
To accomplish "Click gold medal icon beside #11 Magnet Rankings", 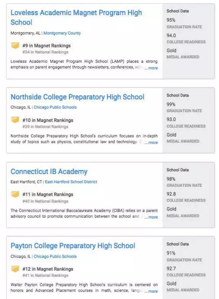I will (15, 195).
